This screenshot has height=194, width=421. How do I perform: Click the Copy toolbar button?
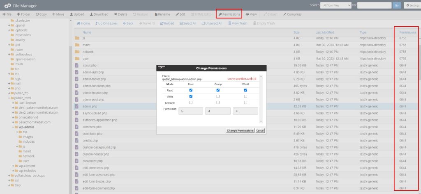41,14
